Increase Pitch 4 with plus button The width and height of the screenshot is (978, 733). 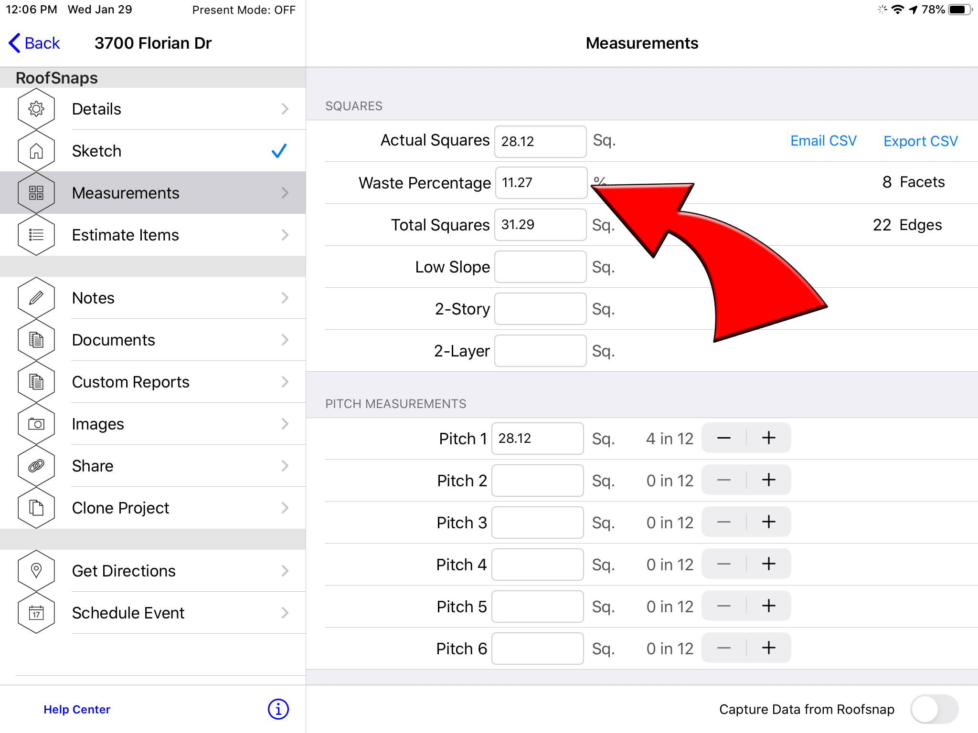point(768,564)
